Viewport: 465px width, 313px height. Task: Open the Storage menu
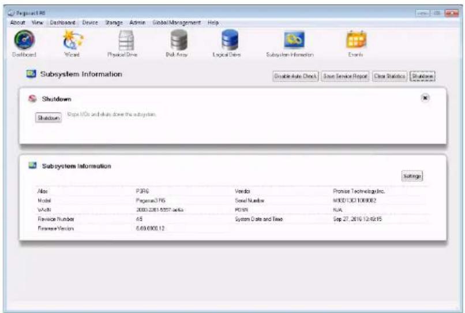tap(114, 23)
